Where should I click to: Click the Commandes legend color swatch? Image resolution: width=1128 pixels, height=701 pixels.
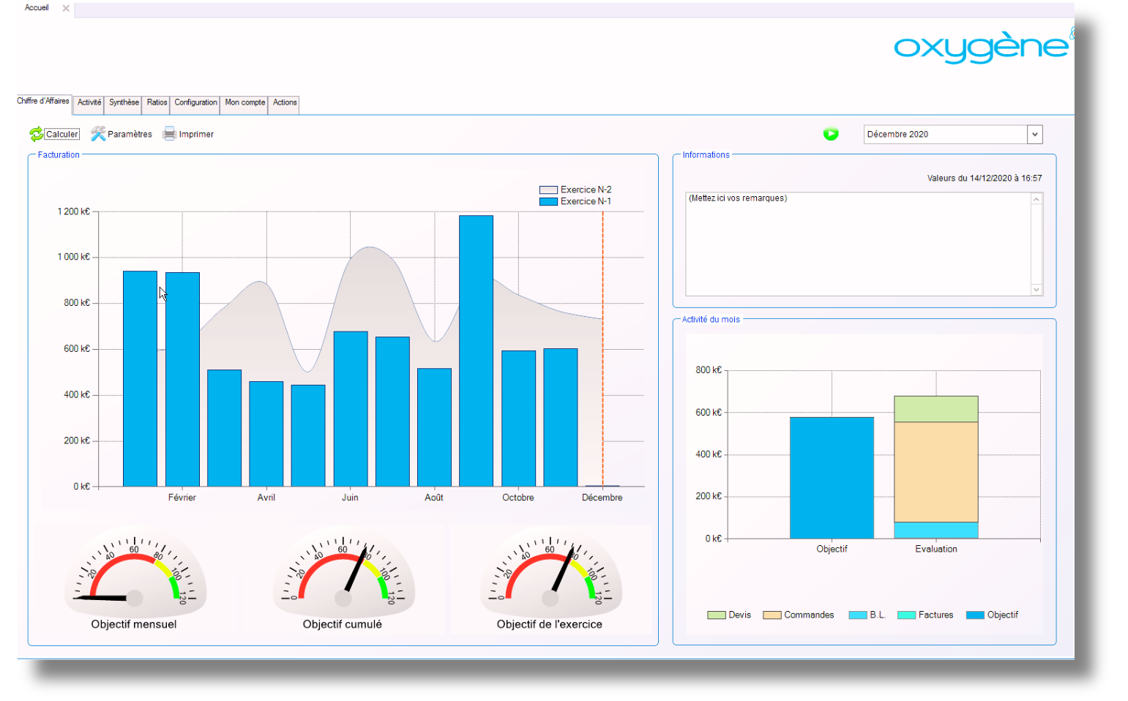[x=772, y=615]
